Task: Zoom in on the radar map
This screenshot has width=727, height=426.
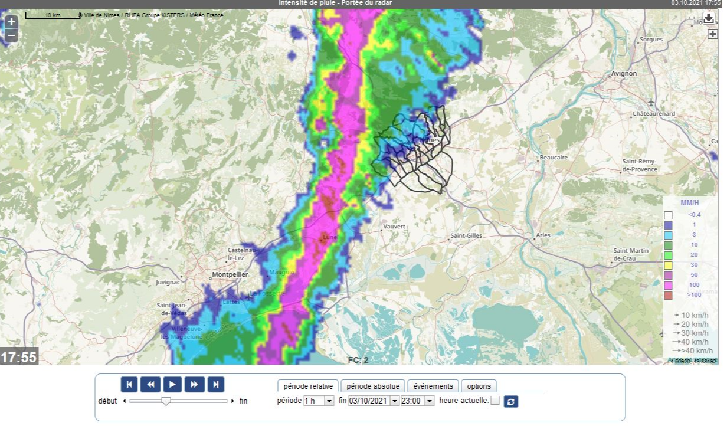Action: tap(11, 22)
